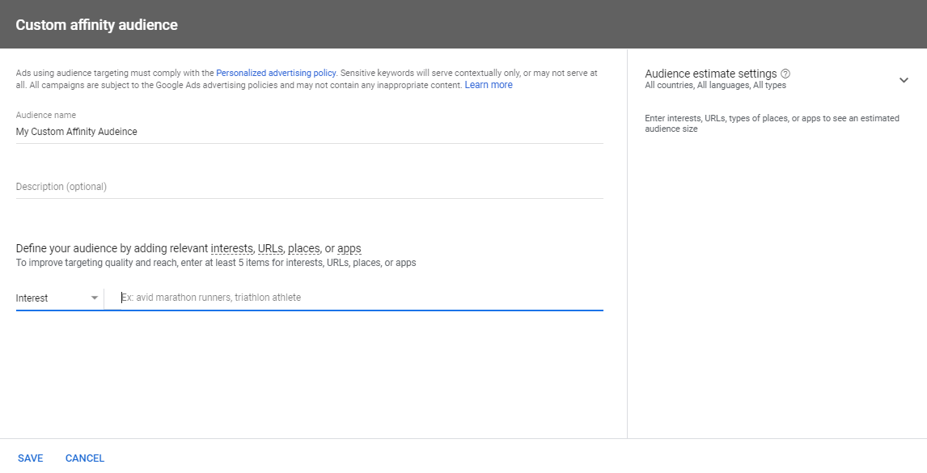Image resolution: width=927 pixels, height=473 pixels.
Task: Click the underlined 'places' term
Action: coord(304,248)
